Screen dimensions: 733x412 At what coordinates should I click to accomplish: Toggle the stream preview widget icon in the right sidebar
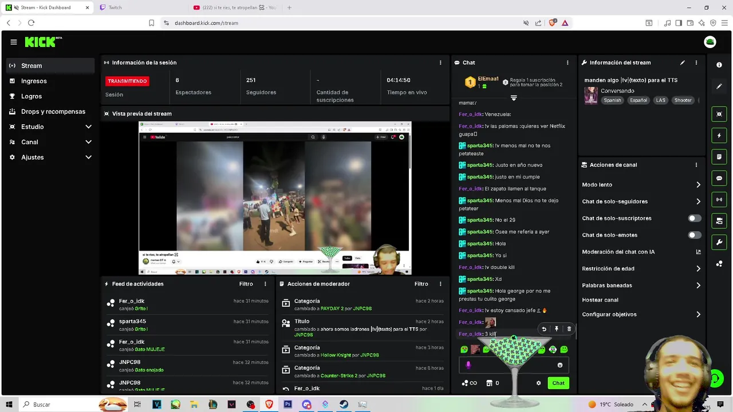[x=719, y=114]
